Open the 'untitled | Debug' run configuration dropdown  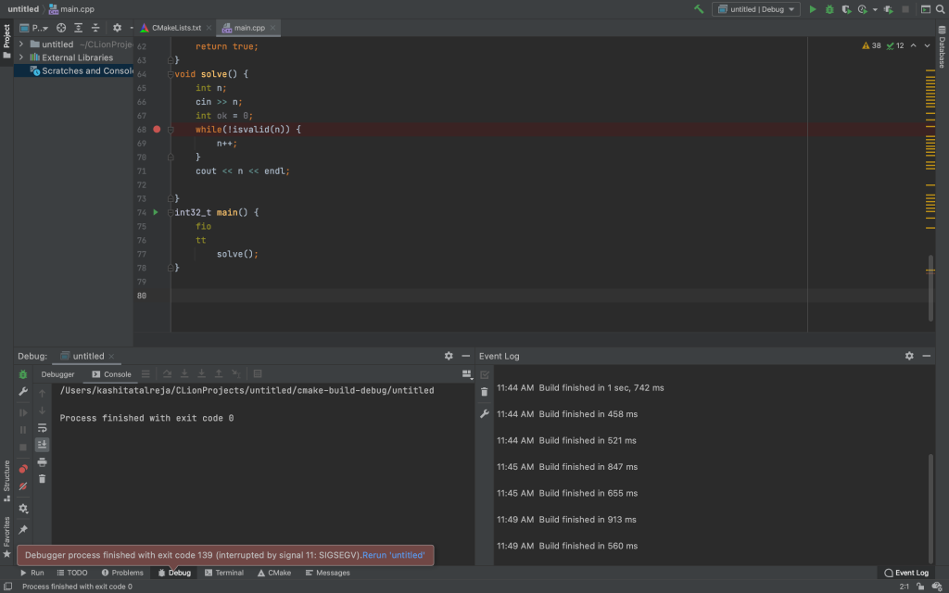pyautogui.click(x=756, y=9)
